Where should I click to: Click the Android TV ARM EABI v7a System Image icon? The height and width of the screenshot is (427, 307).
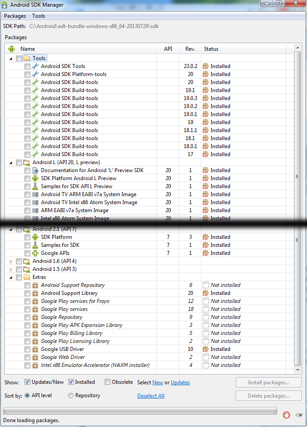pyautogui.click(x=35, y=194)
